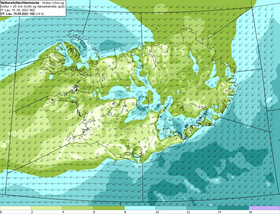The width and height of the screenshot is (280, 214).
Task: Click the 'hviður > 25 m/s (hvítt)' legend line
Action: [x=32, y=6]
